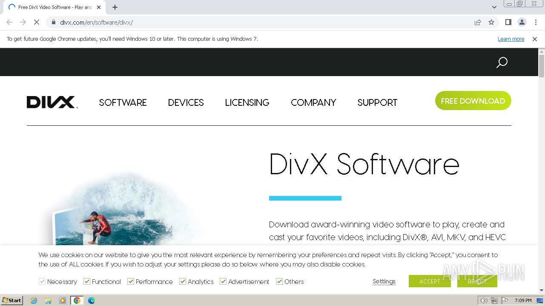
Task: Toggle the Chrome side panel
Action: tap(508, 22)
